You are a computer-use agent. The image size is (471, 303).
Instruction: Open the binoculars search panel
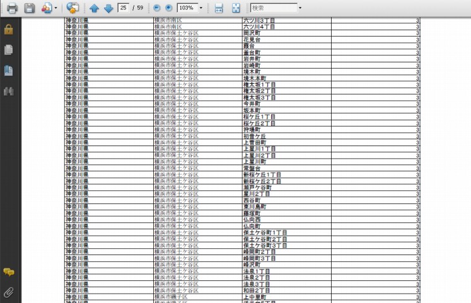click(x=9, y=91)
